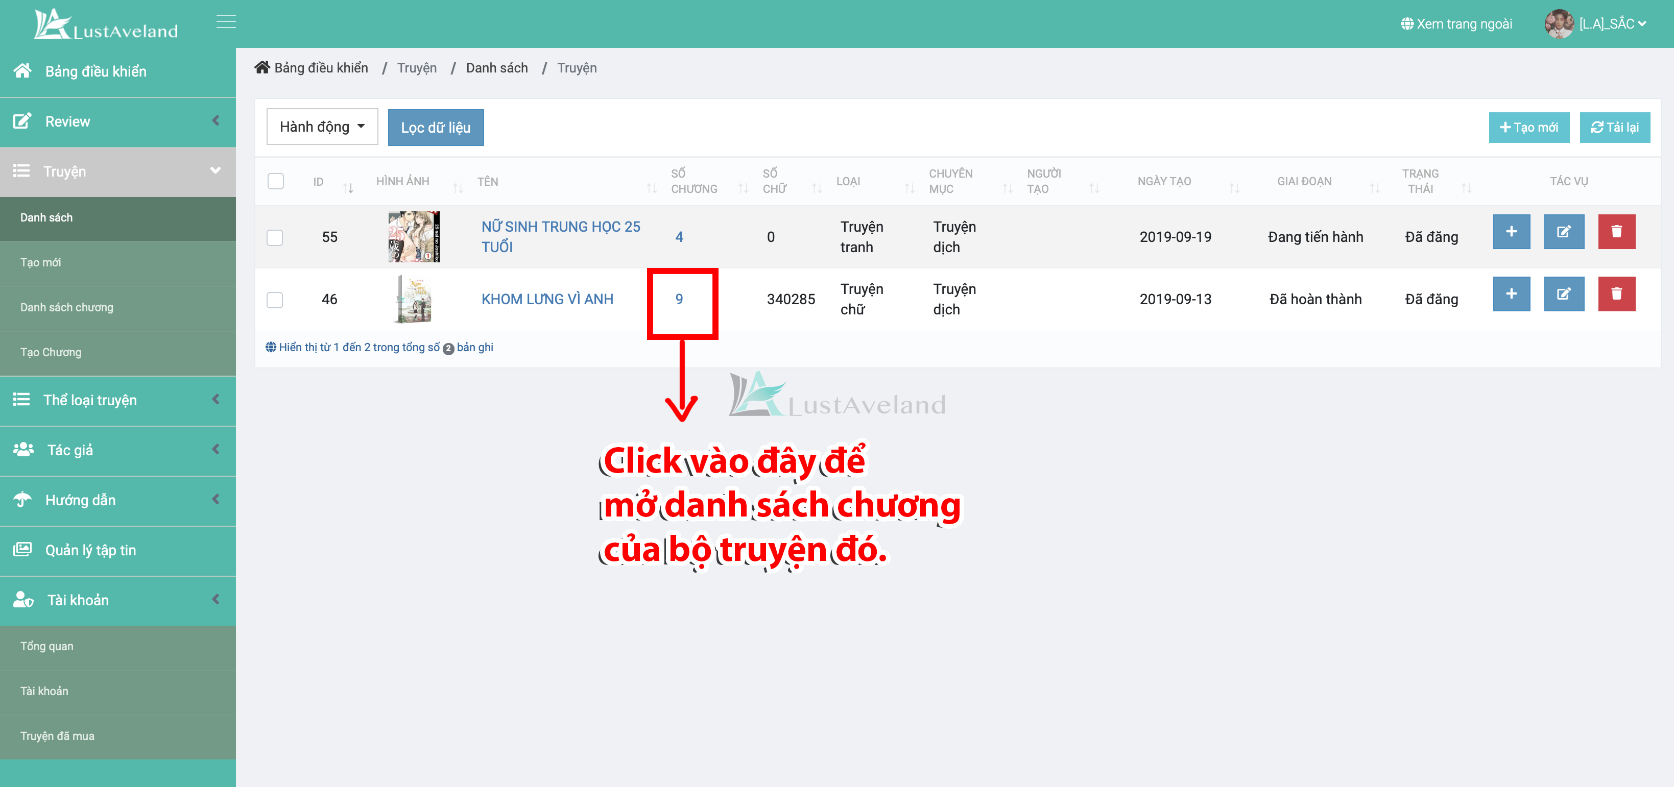Open the [L.A]_SẮC user dropdown
The height and width of the screenshot is (787, 1674).
pyautogui.click(x=1612, y=24)
